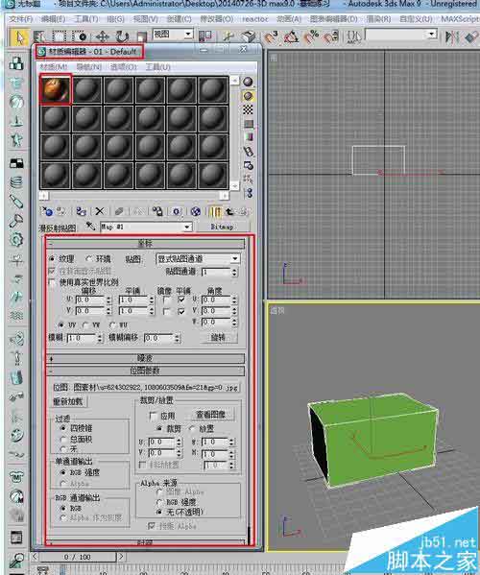Click Material Effects Channel 0 icon
Screen dimensions: 480x575
[x=177, y=211]
